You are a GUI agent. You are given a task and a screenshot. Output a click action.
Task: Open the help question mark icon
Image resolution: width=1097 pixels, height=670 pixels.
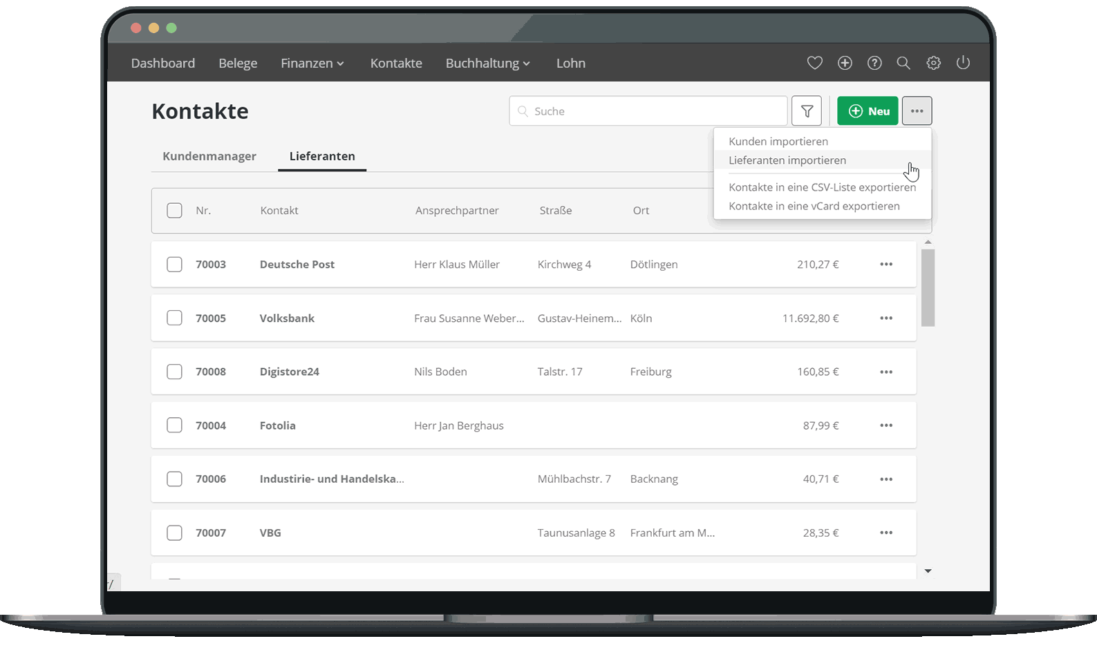(x=874, y=63)
